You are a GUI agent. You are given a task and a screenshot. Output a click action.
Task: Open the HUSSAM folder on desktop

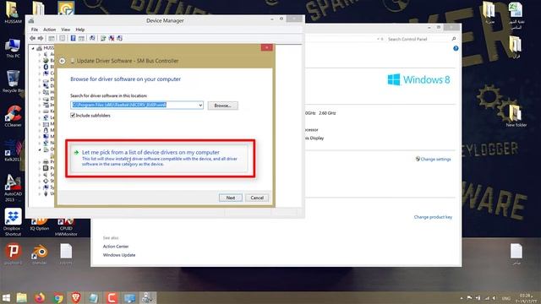pos(14,13)
